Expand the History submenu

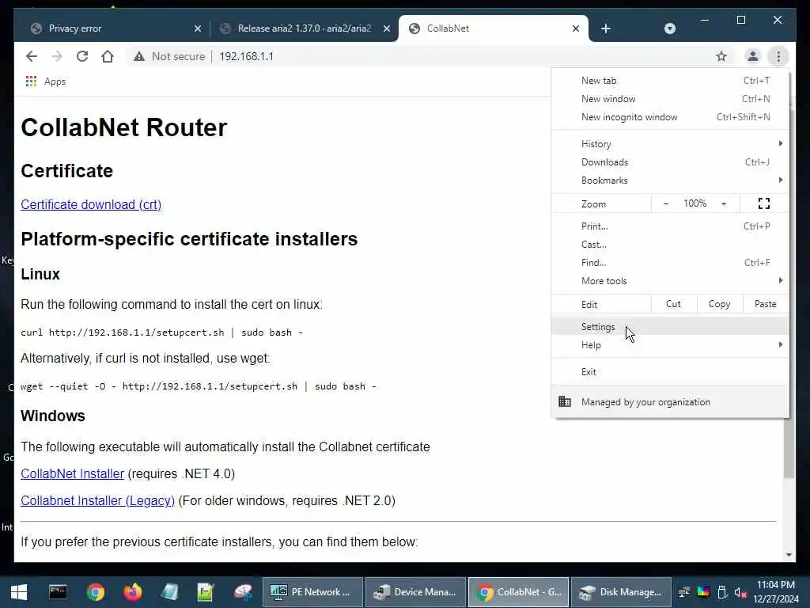670,144
